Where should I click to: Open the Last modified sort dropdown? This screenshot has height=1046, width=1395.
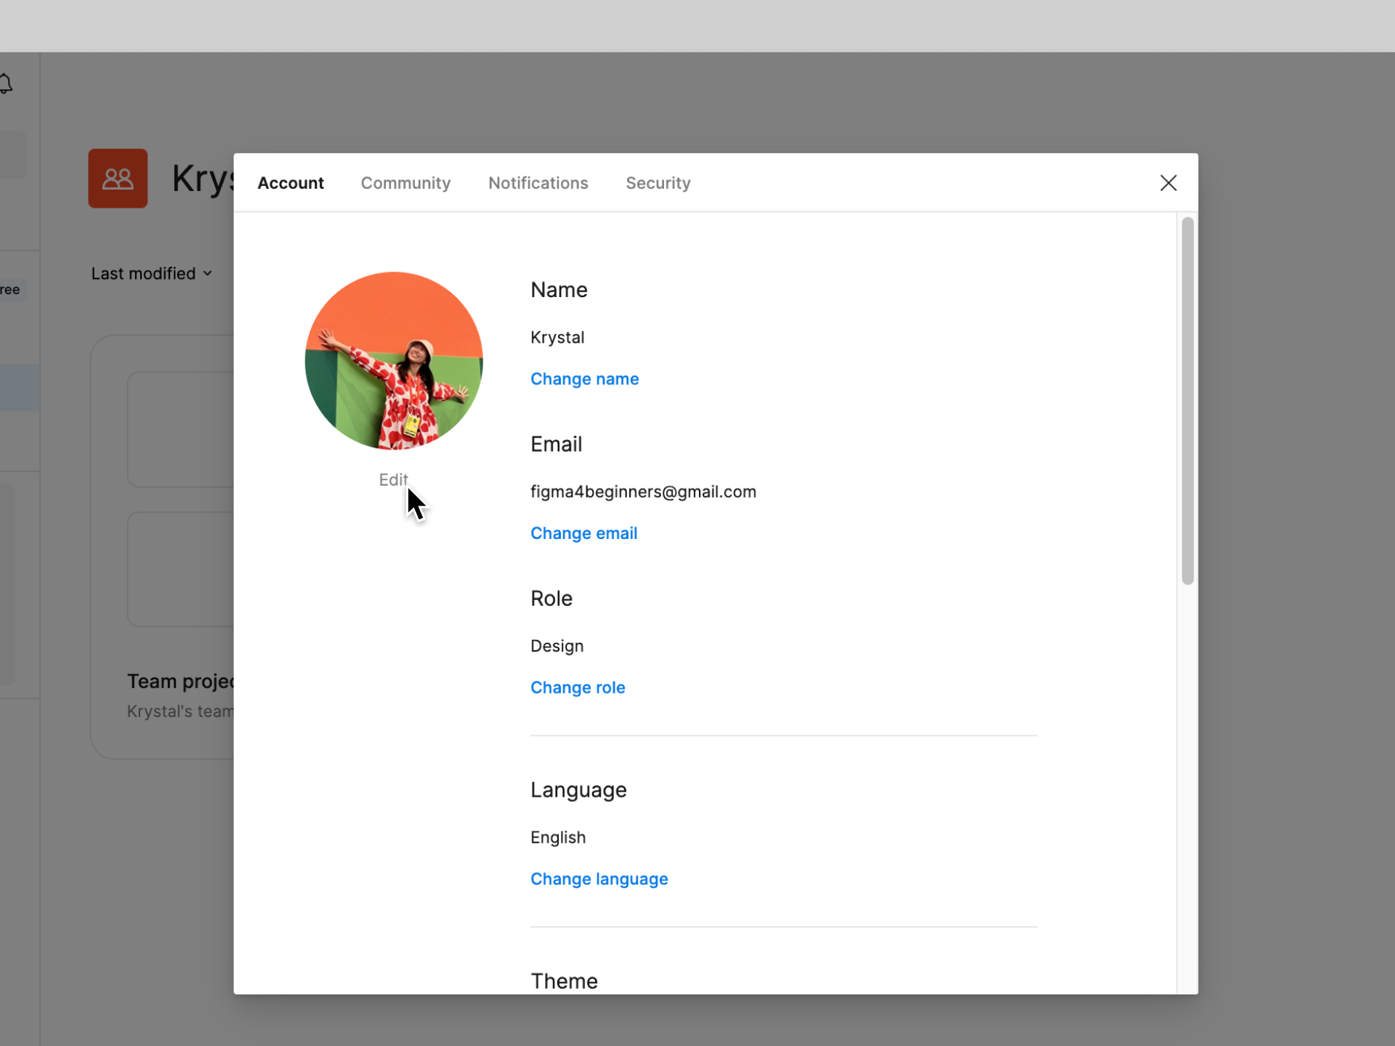point(151,274)
